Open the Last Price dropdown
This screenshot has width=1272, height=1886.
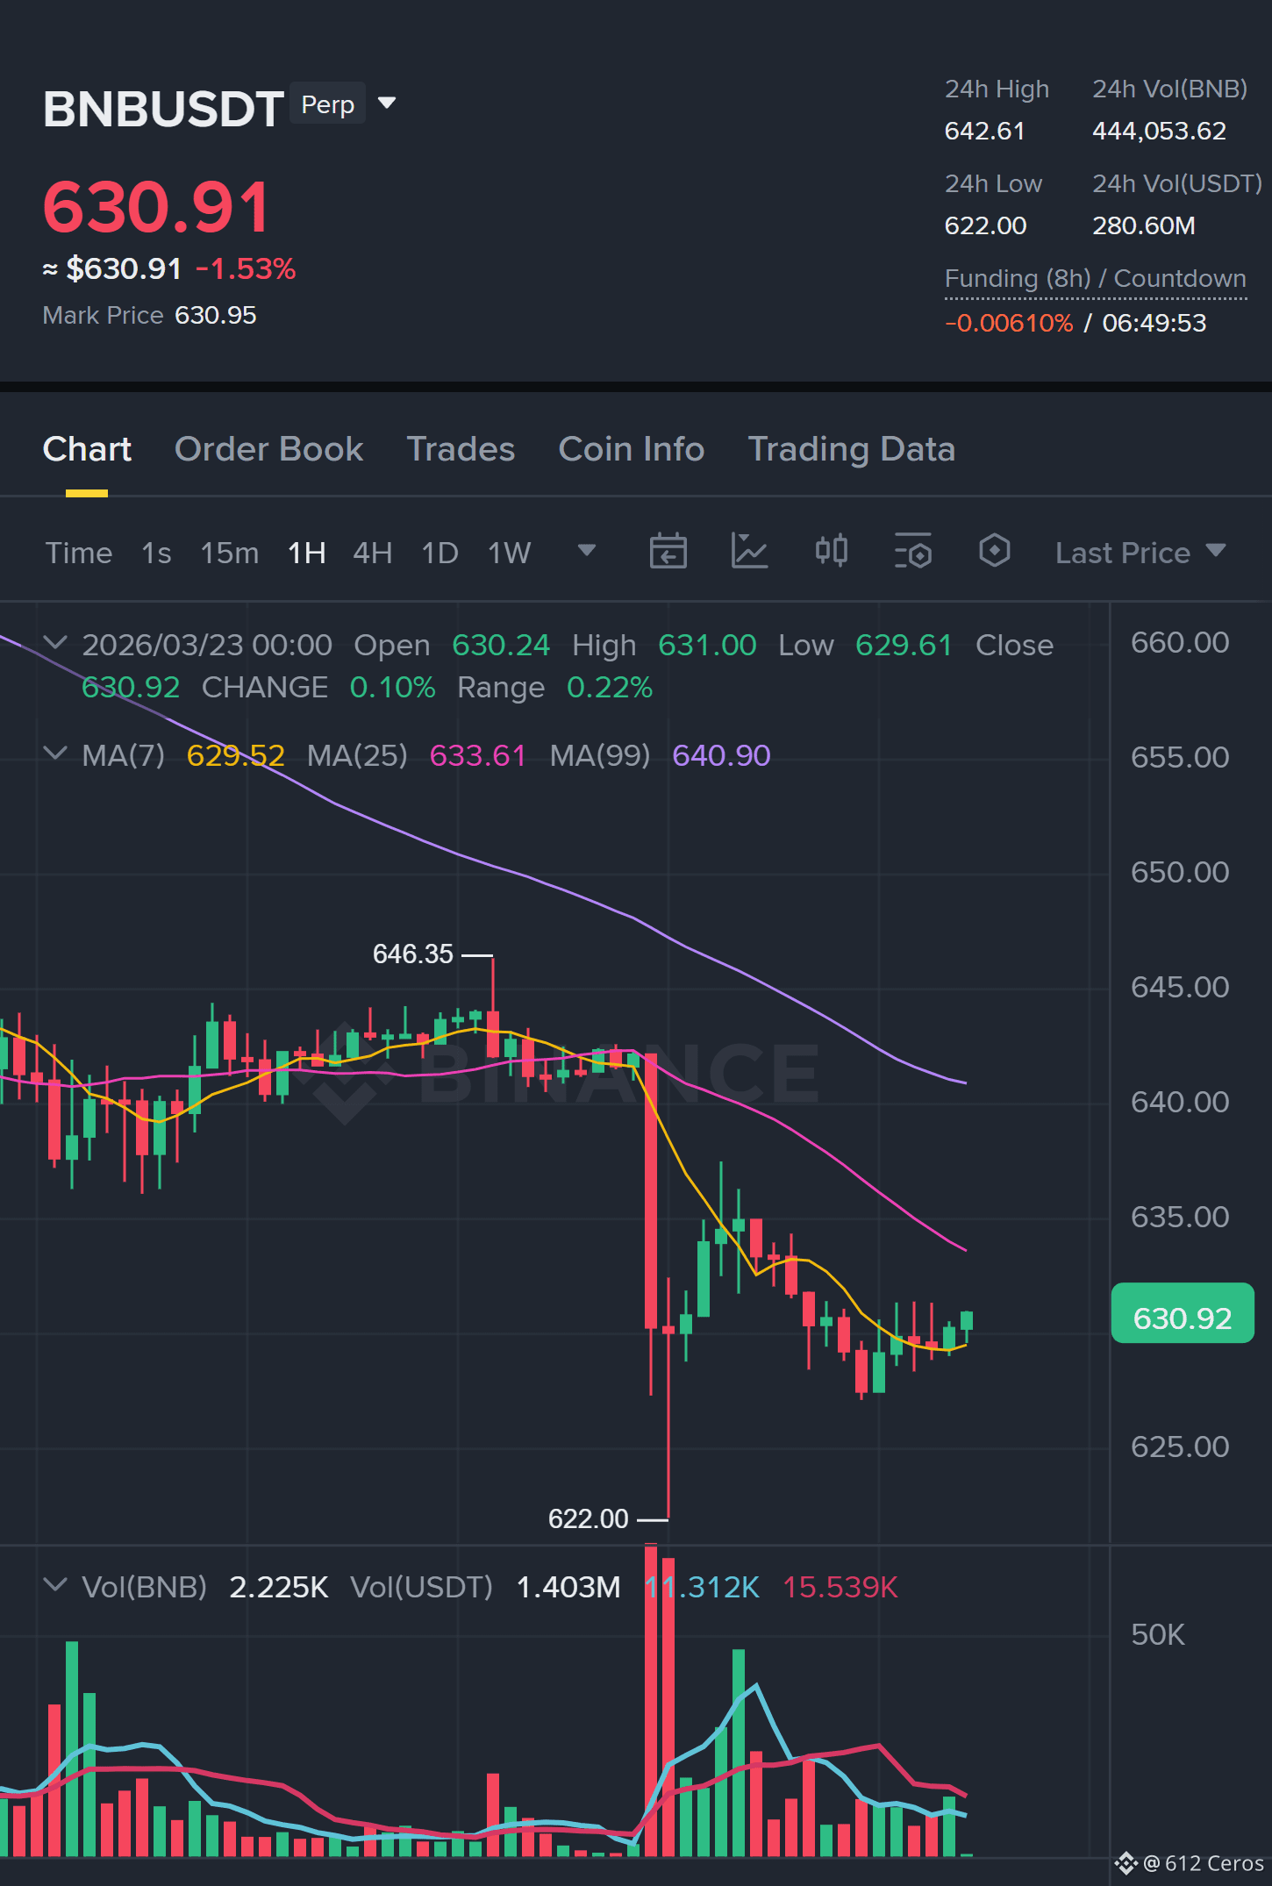pyautogui.click(x=1140, y=553)
